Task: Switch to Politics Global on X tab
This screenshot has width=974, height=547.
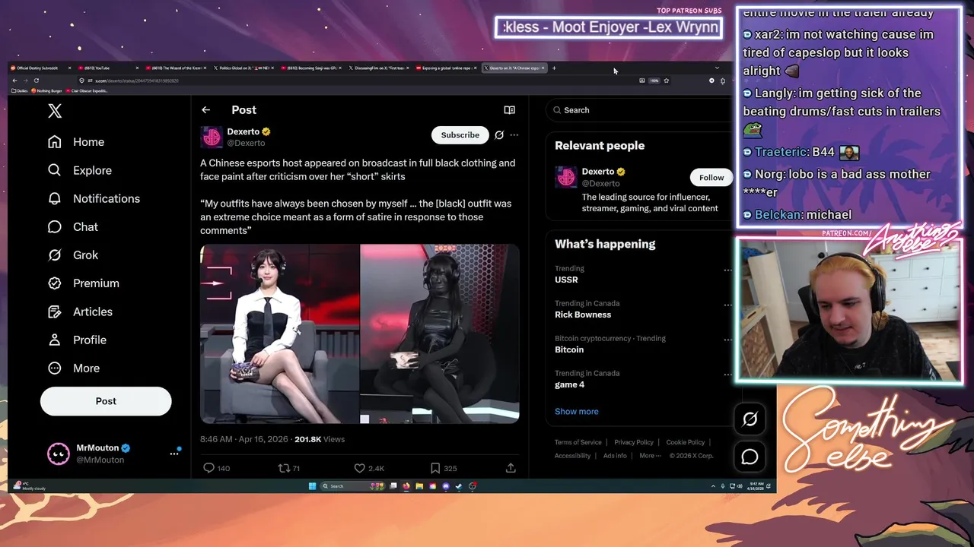Action: pos(242,68)
